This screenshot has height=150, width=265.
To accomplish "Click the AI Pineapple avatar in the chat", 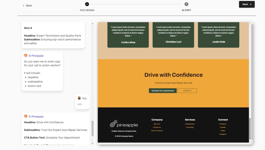I will pos(25,55).
